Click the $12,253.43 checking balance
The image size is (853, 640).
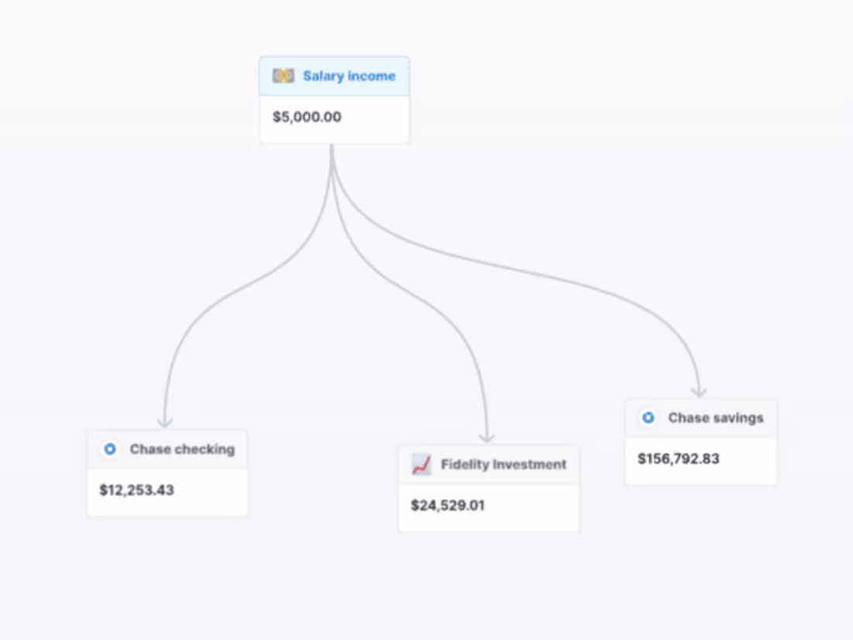(x=136, y=490)
